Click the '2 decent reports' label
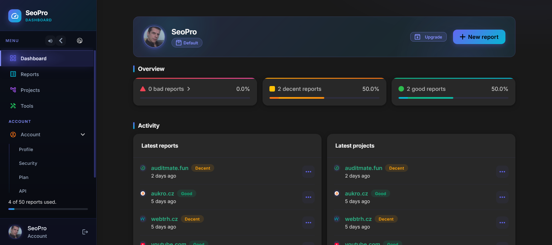 click(x=299, y=89)
